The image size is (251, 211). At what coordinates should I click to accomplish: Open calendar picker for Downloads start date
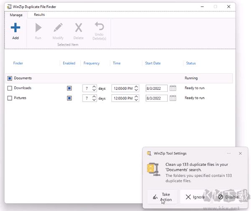click(173, 88)
